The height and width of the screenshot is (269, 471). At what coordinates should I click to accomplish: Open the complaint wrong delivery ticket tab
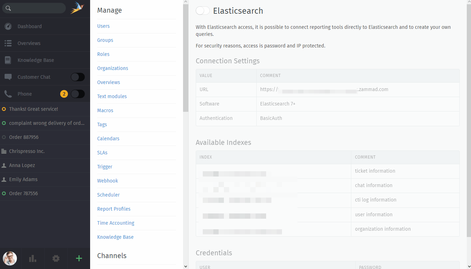45,123
